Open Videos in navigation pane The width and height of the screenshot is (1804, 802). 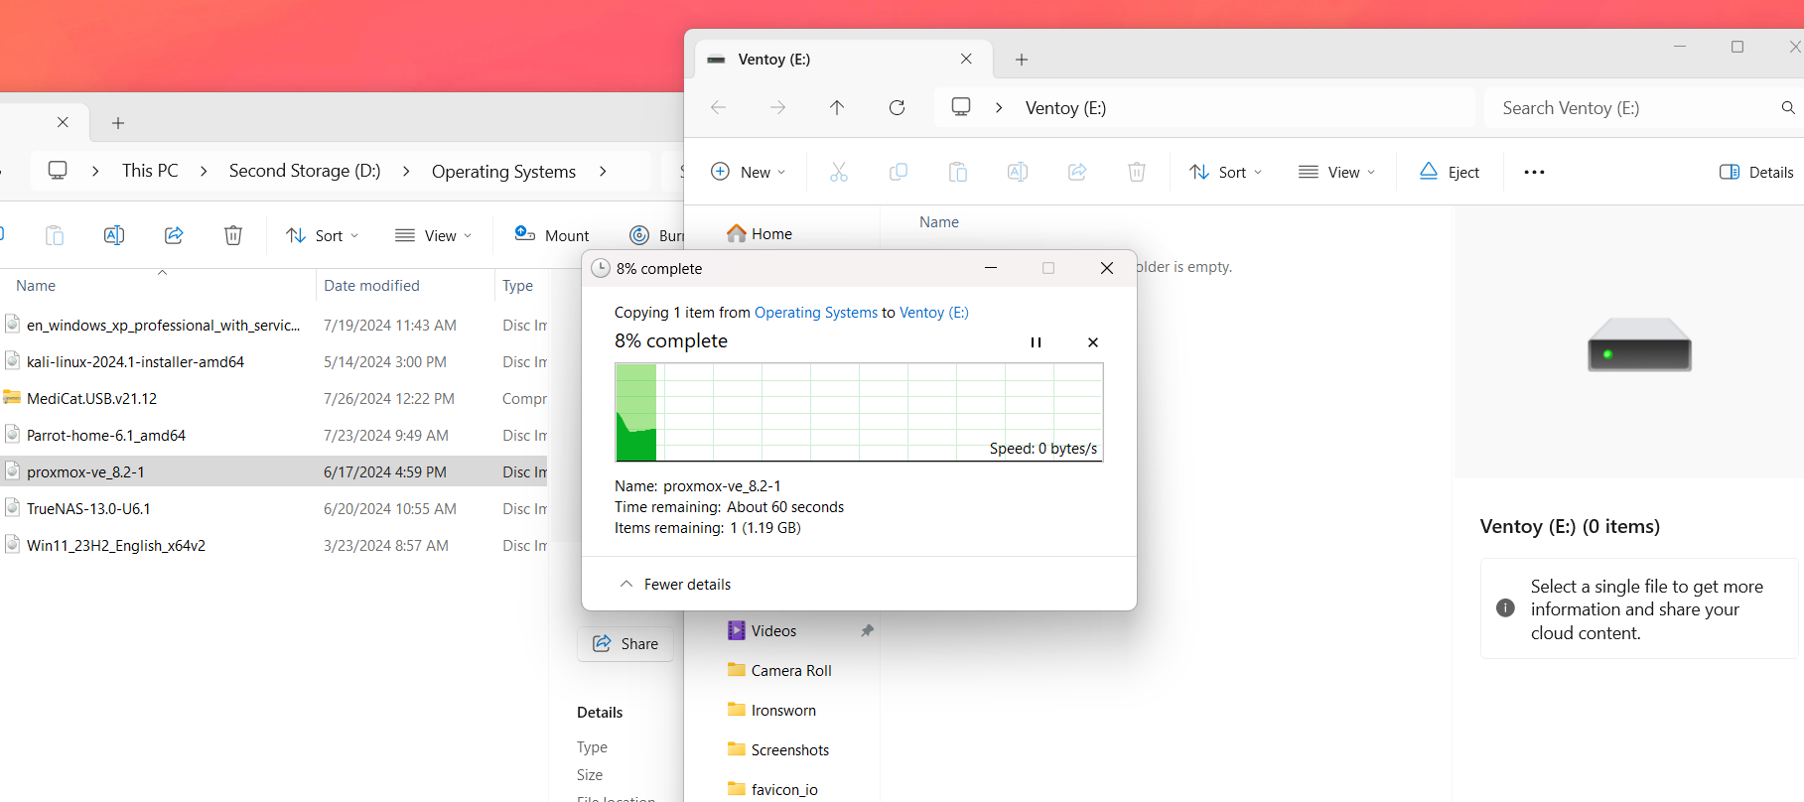pyautogui.click(x=762, y=631)
